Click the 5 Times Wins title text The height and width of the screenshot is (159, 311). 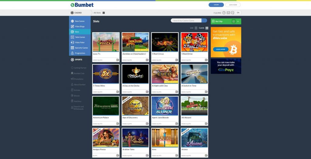pos(99,86)
